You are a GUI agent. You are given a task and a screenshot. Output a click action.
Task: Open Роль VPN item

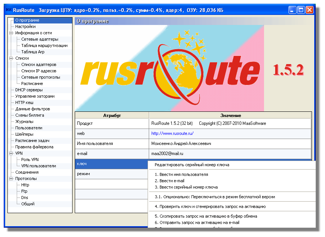click(30, 159)
